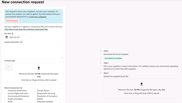Click the company logo placeholder thumbnail

point(9,67)
